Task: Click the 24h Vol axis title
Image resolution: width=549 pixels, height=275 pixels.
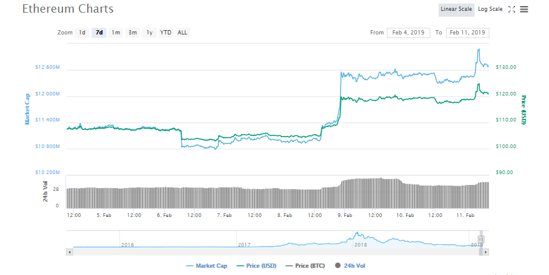Action: pyautogui.click(x=45, y=191)
